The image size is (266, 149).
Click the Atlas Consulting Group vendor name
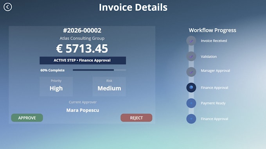tap(82, 38)
